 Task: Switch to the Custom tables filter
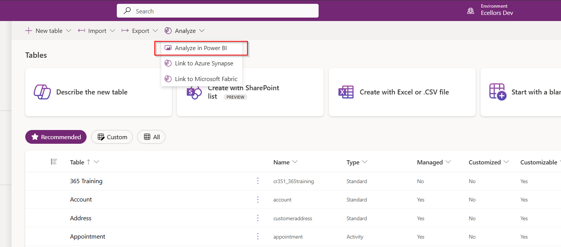click(x=112, y=137)
